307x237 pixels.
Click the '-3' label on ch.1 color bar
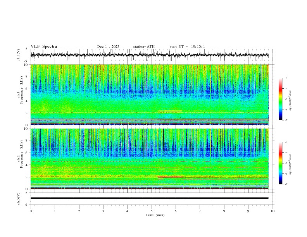click(286, 78)
